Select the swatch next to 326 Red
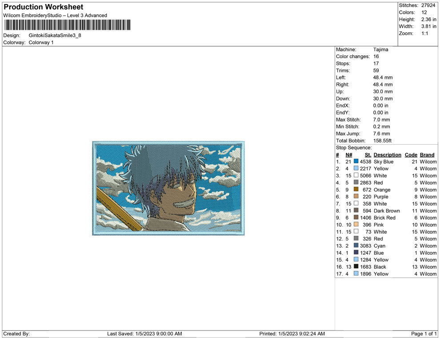 point(356,238)
